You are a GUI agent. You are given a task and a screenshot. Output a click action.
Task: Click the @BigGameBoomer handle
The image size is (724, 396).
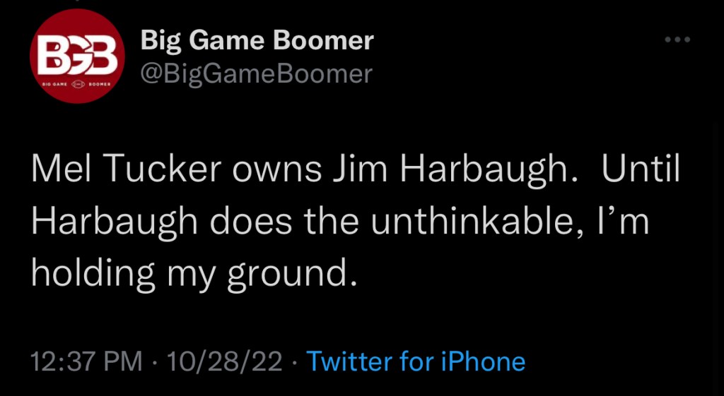[x=257, y=73]
